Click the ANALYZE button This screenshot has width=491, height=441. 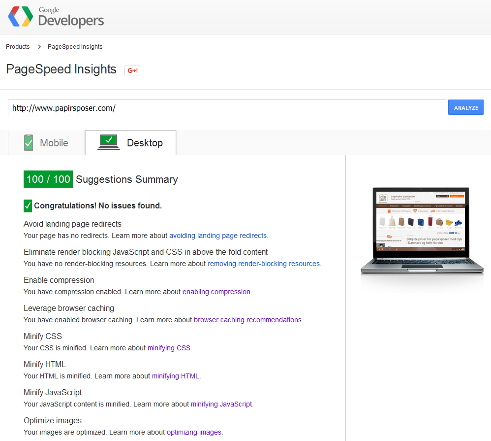pos(465,107)
